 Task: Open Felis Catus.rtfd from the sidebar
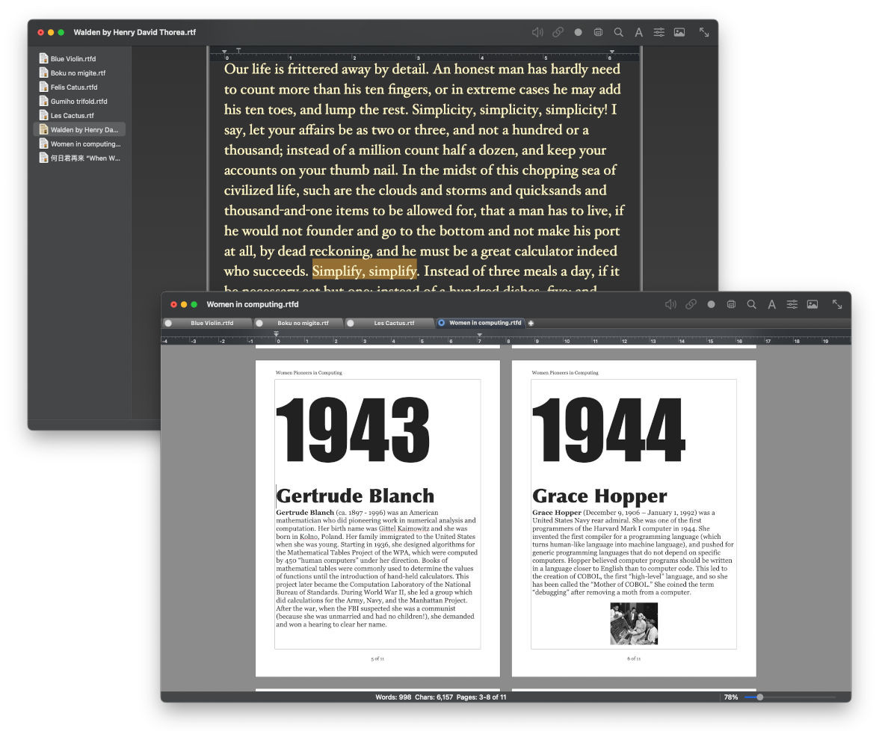73,87
